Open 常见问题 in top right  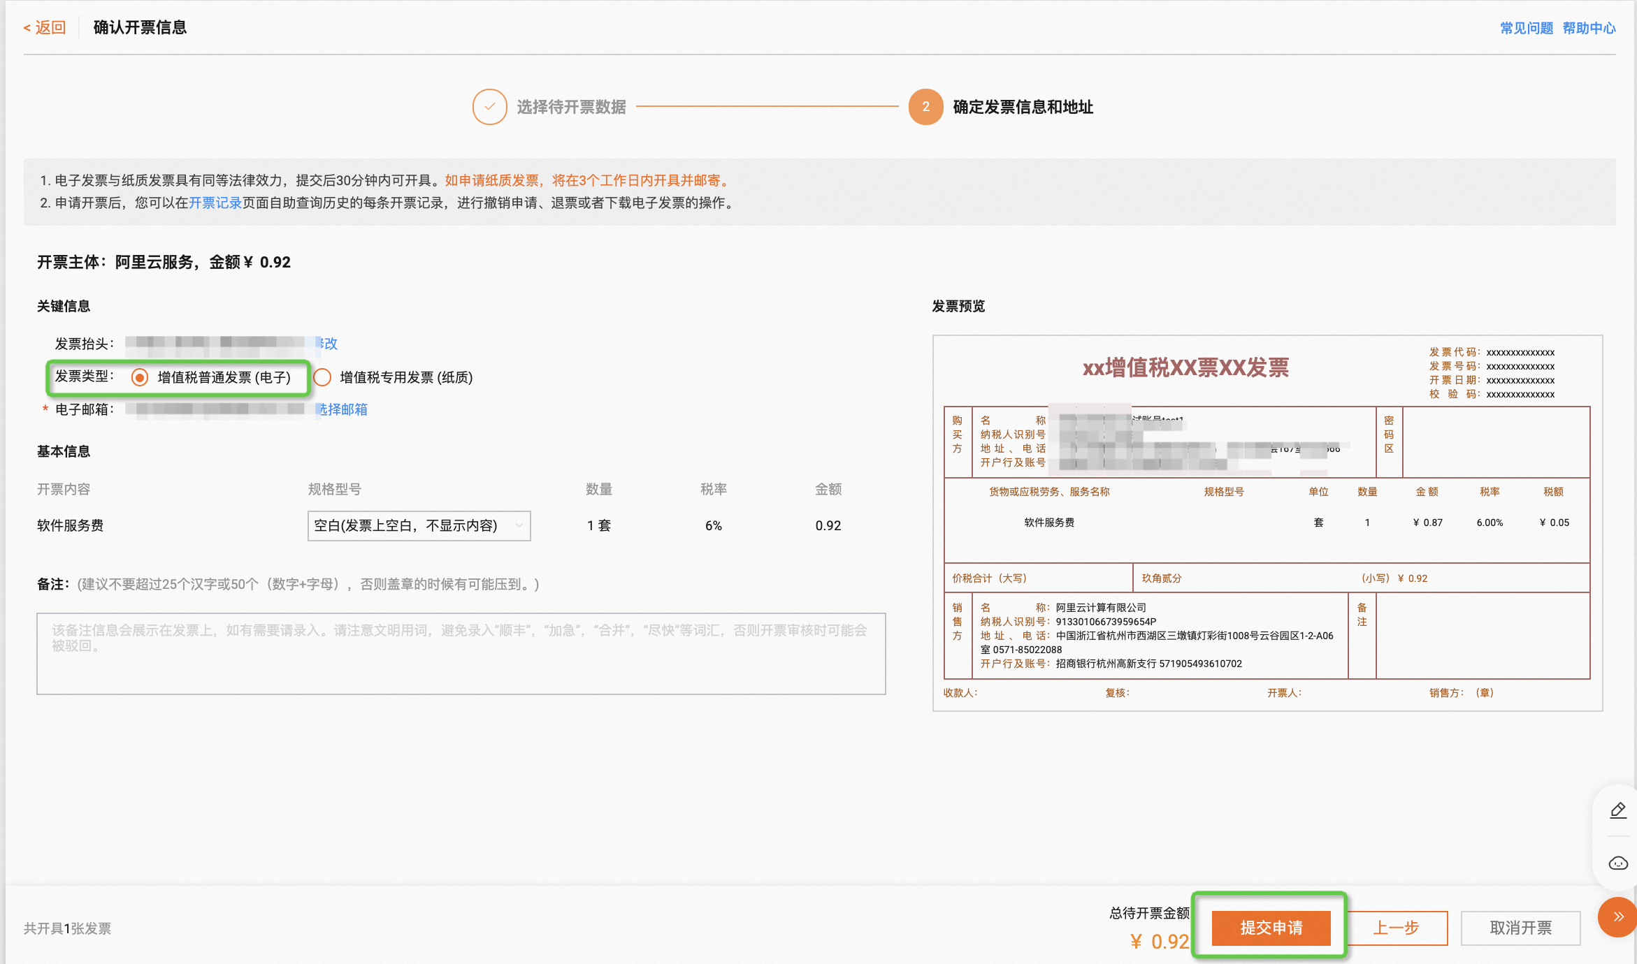(x=1526, y=28)
